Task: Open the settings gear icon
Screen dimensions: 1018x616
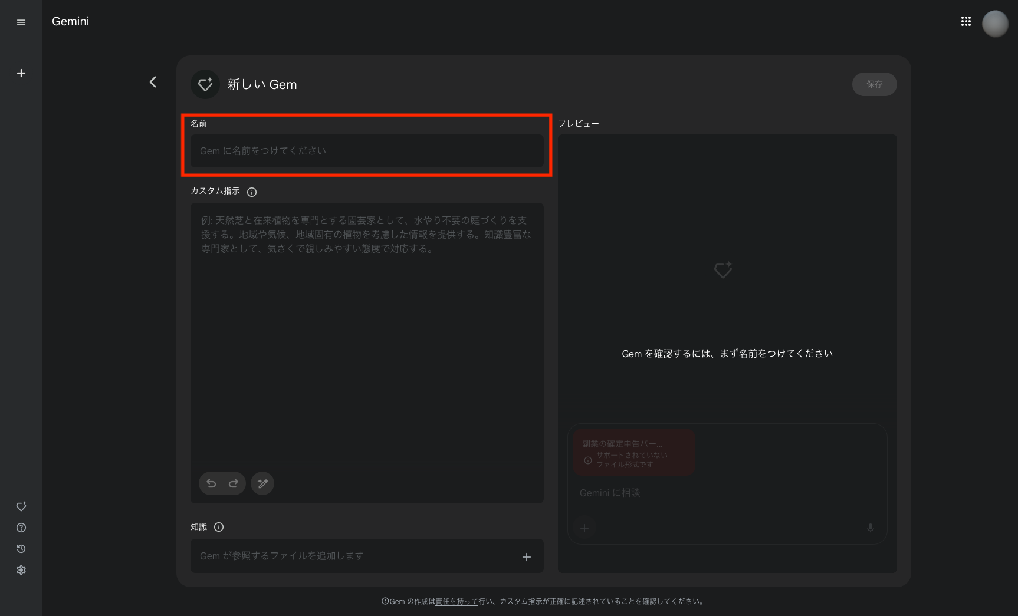Action: [21, 570]
